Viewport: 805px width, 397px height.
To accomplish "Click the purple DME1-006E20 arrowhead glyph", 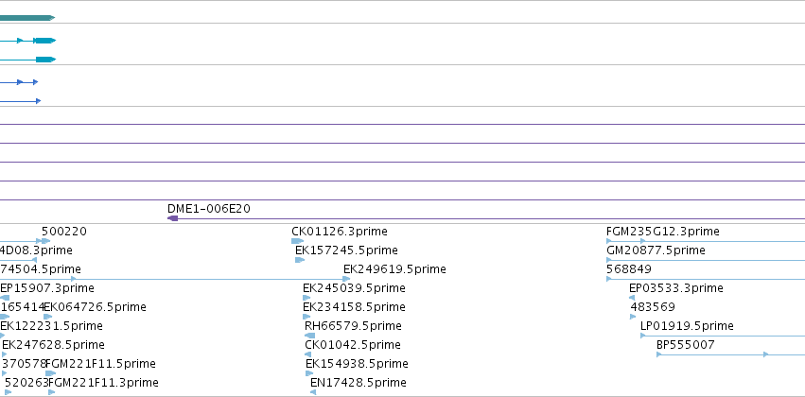I will click(172, 218).
